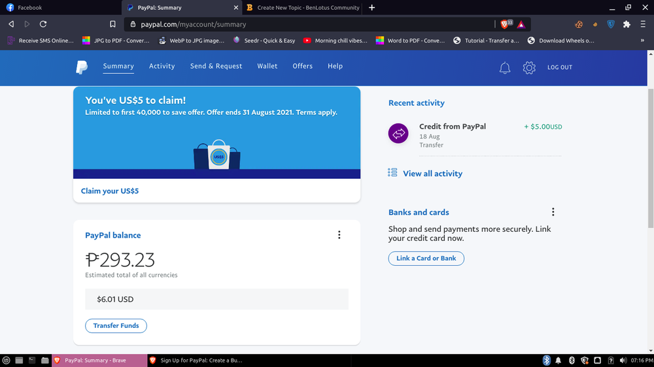Click the Brave Rewards triangle icon
The width and height of the screenshot is (654, 367).
point(521,25)
